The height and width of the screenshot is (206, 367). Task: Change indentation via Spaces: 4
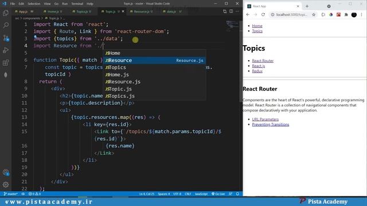coord(164,194)
